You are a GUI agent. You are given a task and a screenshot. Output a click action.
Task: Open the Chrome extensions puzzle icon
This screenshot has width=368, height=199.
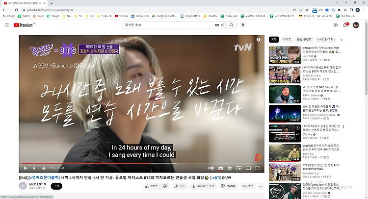point(339,10)
